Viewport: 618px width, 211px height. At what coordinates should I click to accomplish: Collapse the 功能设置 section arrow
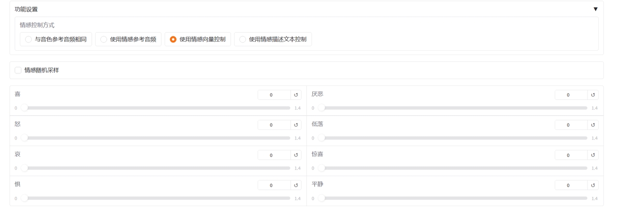pyautogui.click(x=595, y=9)
